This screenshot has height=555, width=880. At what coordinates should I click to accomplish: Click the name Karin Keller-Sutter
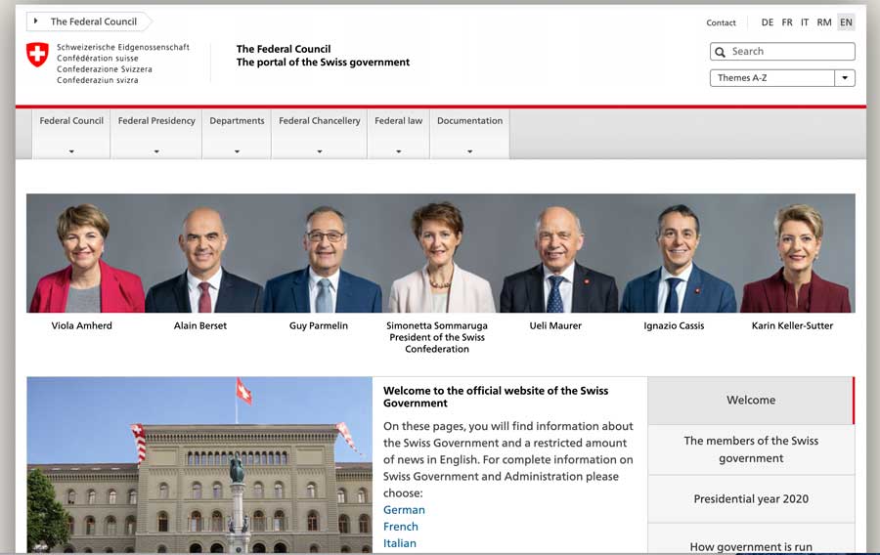[x=792, y=325]
